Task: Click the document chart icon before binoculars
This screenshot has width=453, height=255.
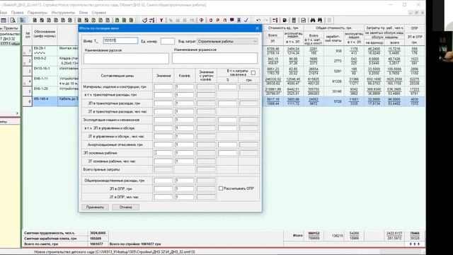Action: click(x=304, y=20)
